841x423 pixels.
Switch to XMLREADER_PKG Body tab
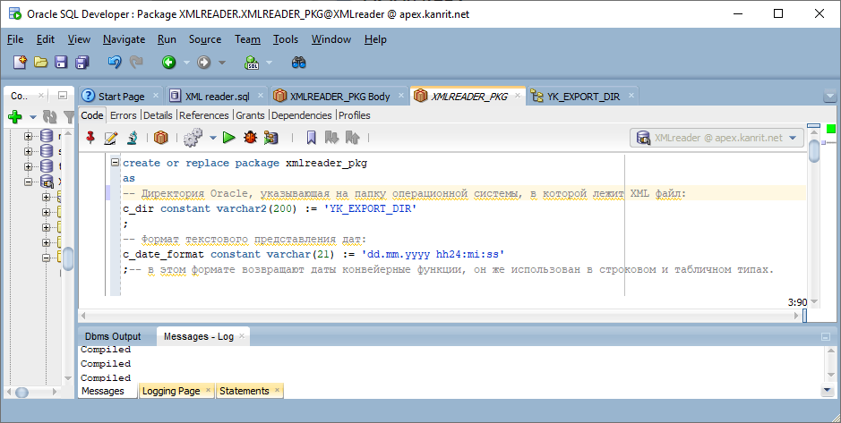(339, 97)
